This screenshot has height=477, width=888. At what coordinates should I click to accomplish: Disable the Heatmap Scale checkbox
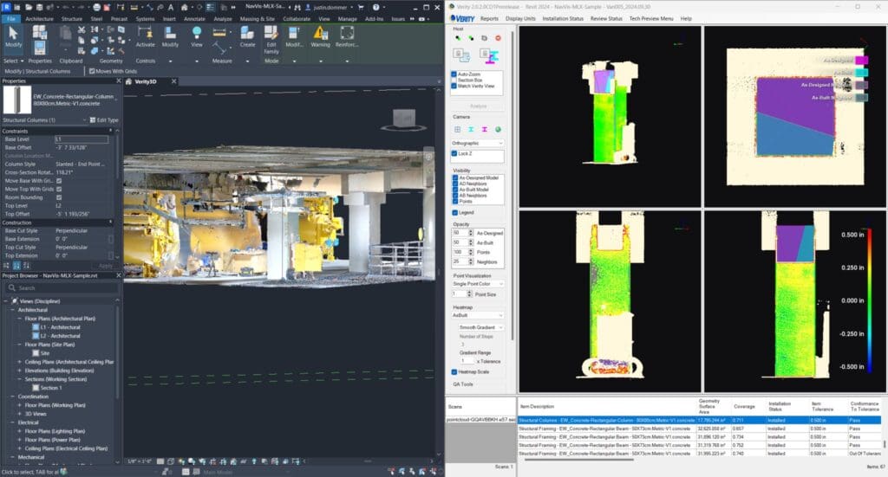pyautogui.click(x=454, y=371)
